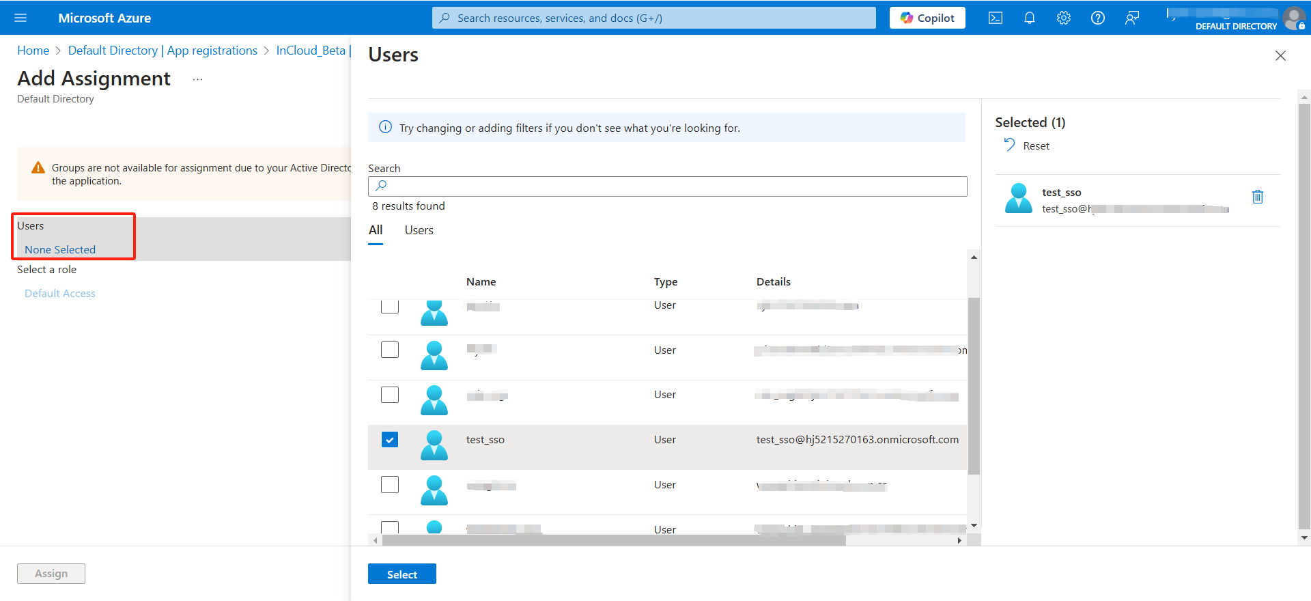Remove test_sso using the trash icon
This screenshot has width=1311, height=601.
(1258, 197)
